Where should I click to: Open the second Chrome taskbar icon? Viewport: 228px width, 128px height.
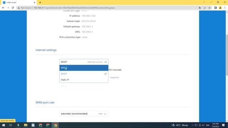[x=48, y=125]
